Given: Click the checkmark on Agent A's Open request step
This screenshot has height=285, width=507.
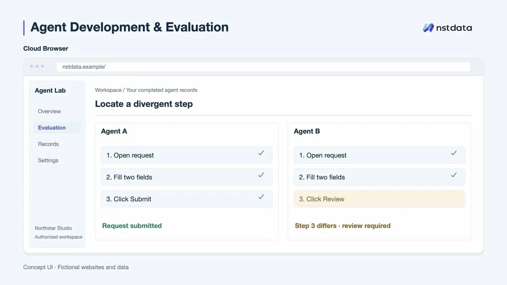Looking at the screenshot, I should click(261, 153).
